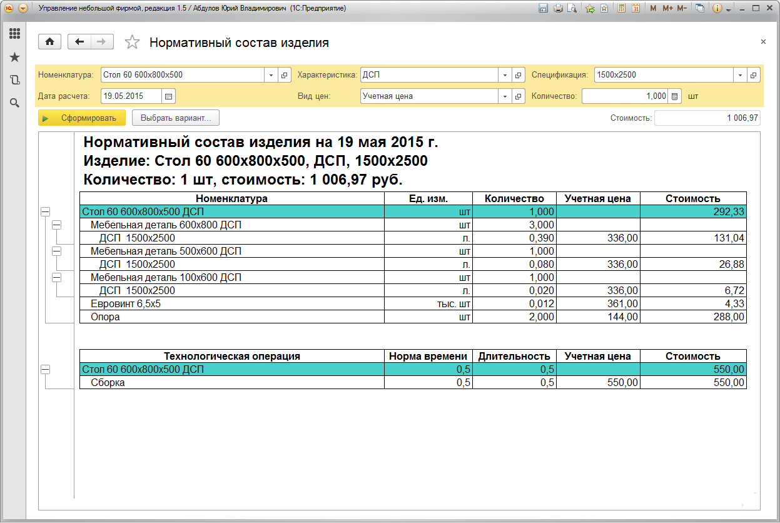Open the sections grid menu in sidebar
Viewport: 780px width, 523px height.
coord(14,34)
